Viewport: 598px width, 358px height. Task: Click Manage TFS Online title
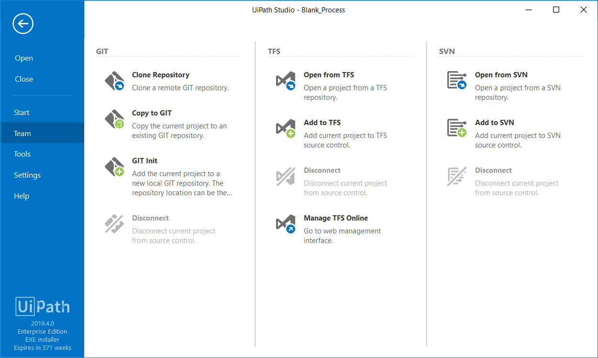click(x=336, y=218)
